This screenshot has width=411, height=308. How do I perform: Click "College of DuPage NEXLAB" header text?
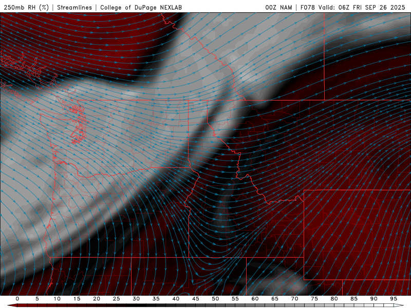pyautogui.click(x=141, y=7)
